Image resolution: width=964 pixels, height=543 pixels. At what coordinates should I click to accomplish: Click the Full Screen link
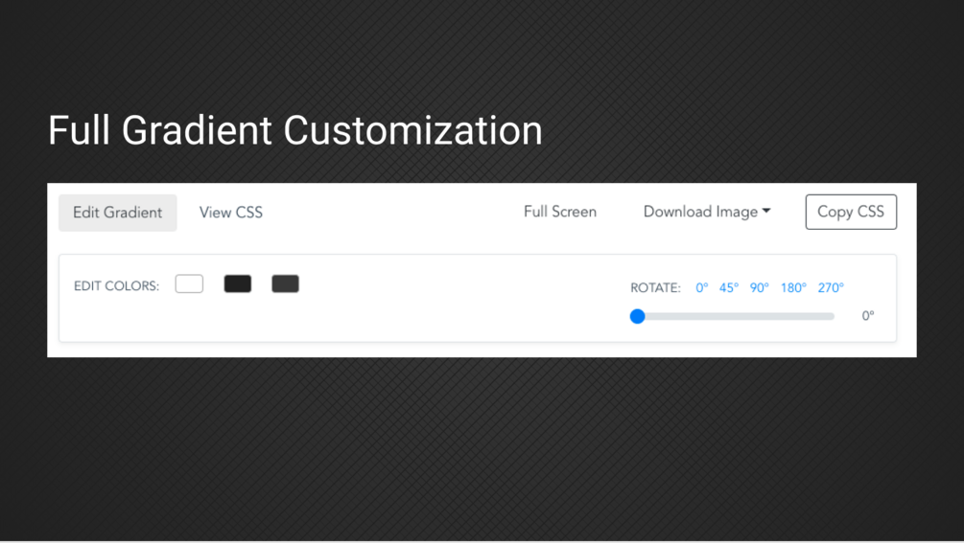point(559,212)
